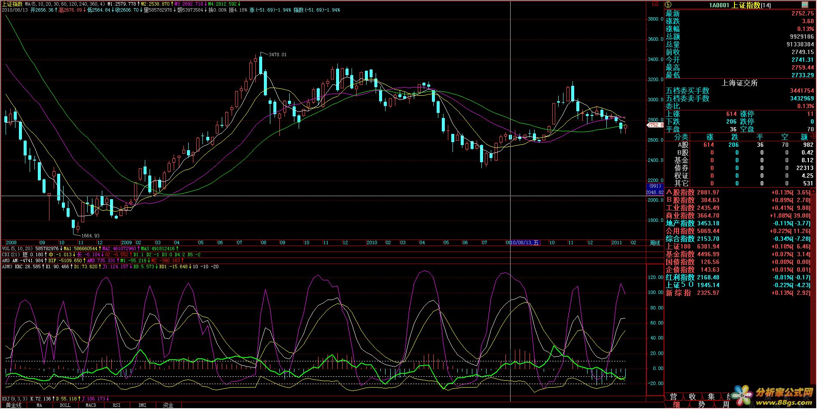
Task: Click the 跌停 count label
Action: point(747,122)
